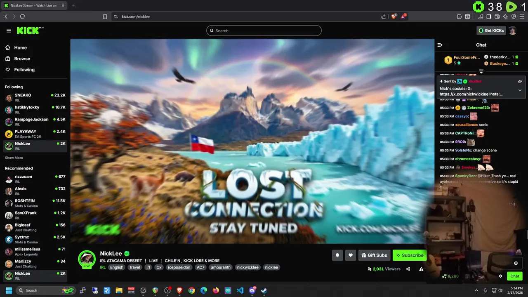Open Brave Rewards icon
Viewport: 528px width, 297px height.
[x=404, y=16]
